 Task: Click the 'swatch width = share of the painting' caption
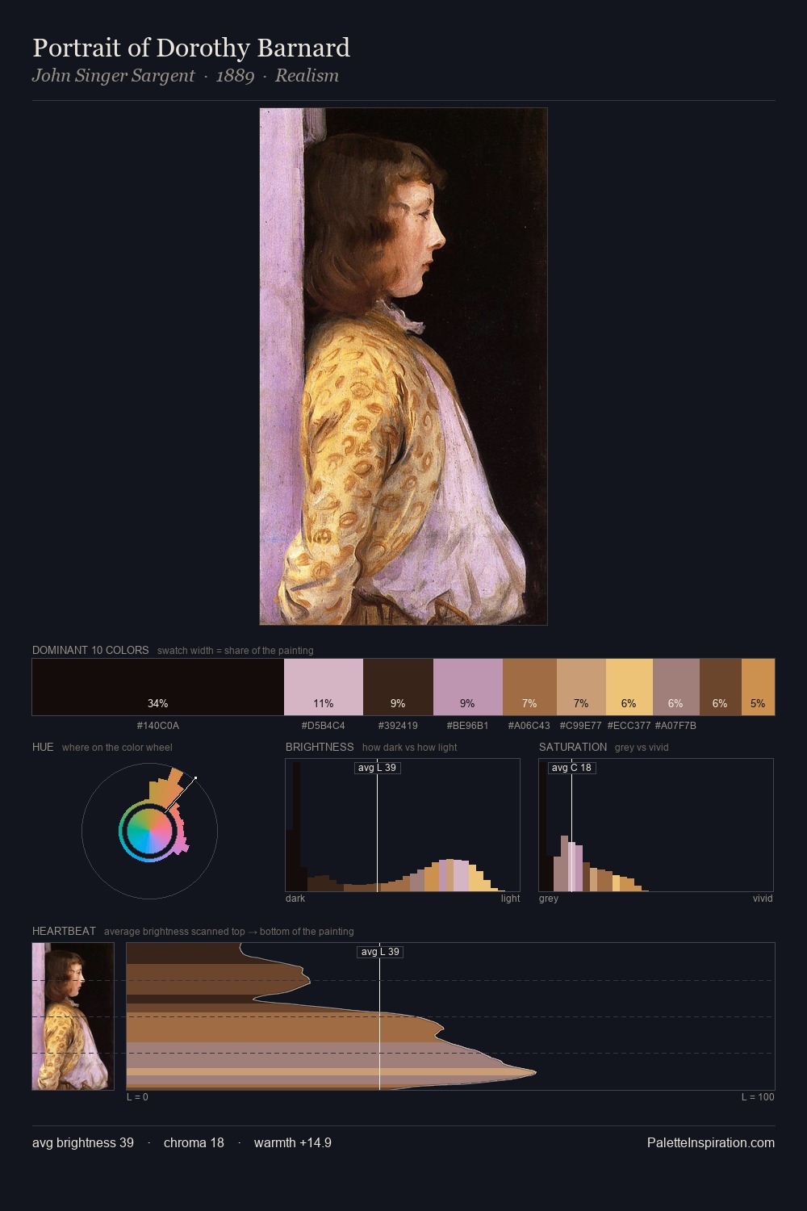coord(236,651)
